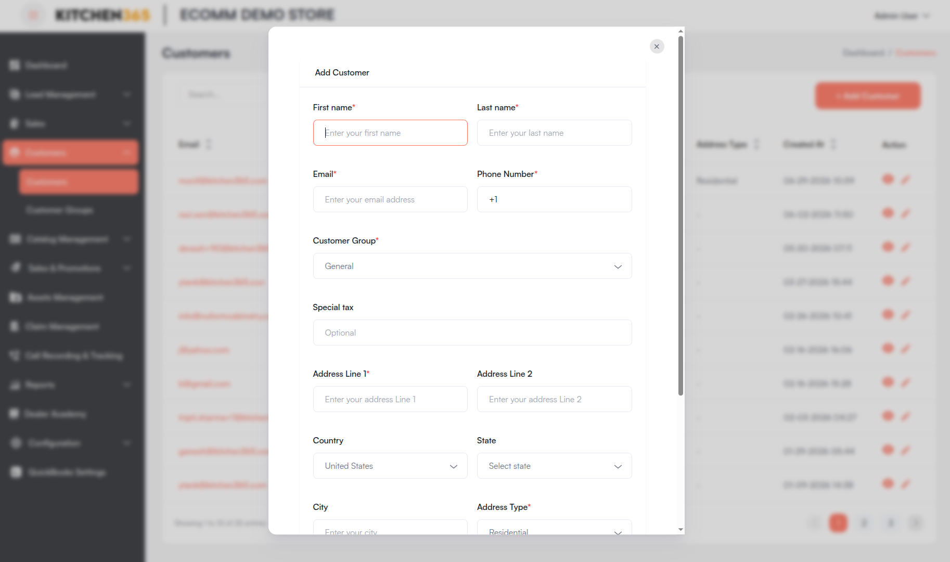The height and width of the screenshot is (562, 950).
Task: Sort by Address Type column
Action: click(728, 144)
